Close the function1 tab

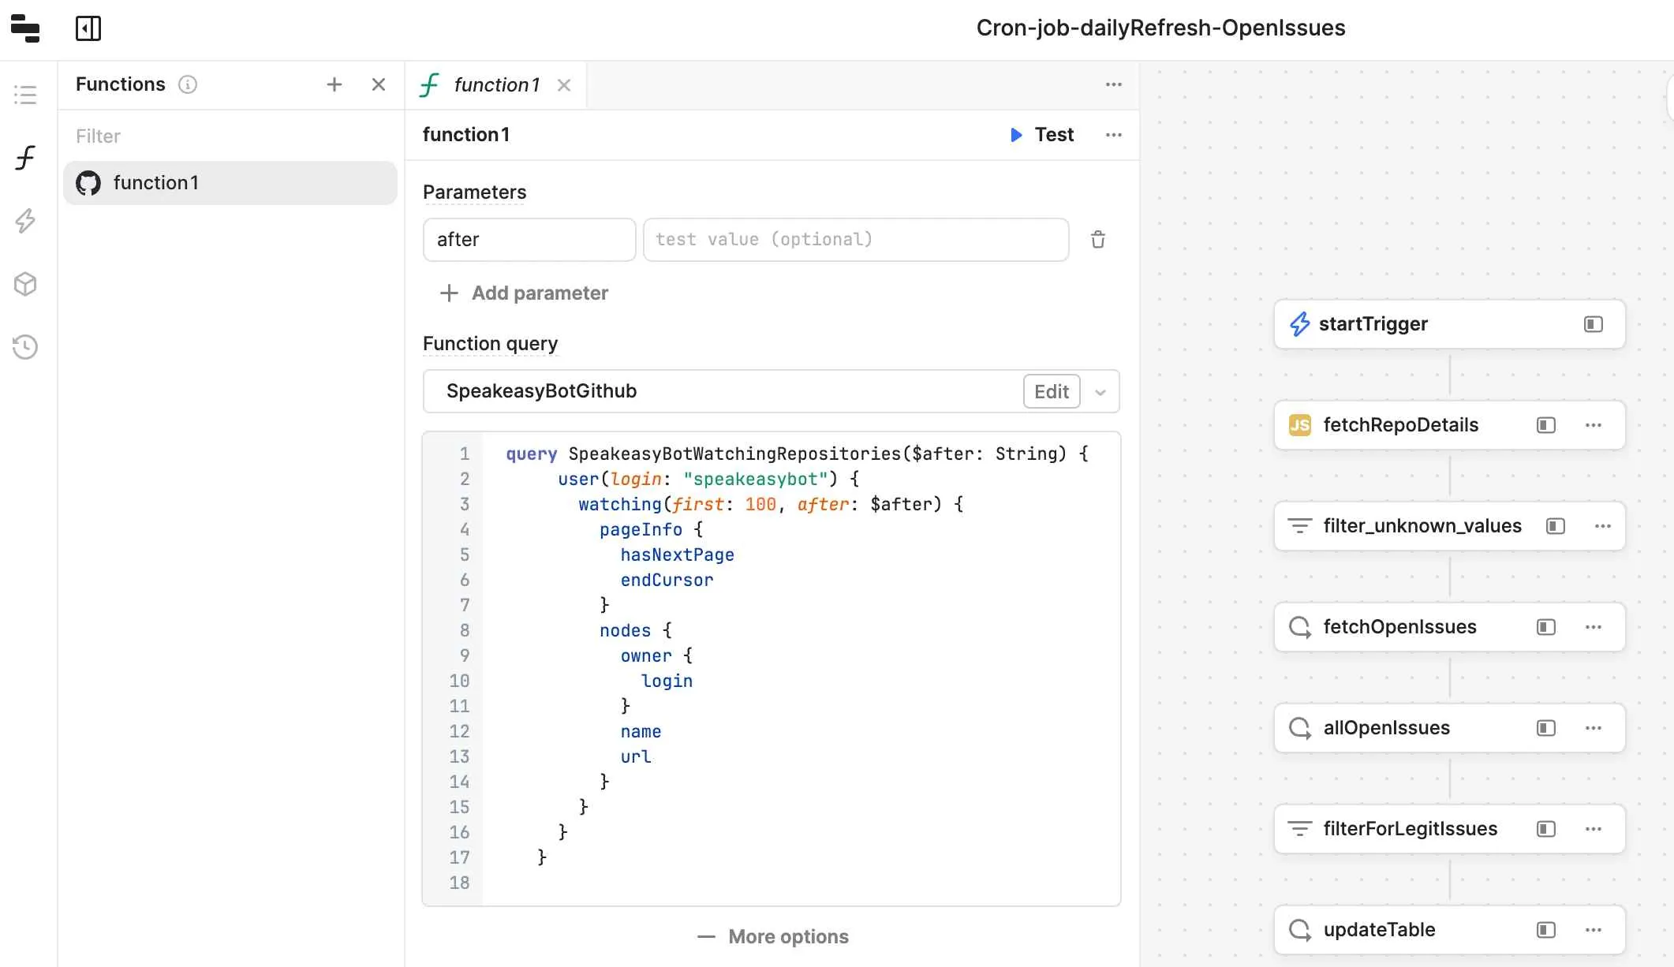[x=564, y=85]
